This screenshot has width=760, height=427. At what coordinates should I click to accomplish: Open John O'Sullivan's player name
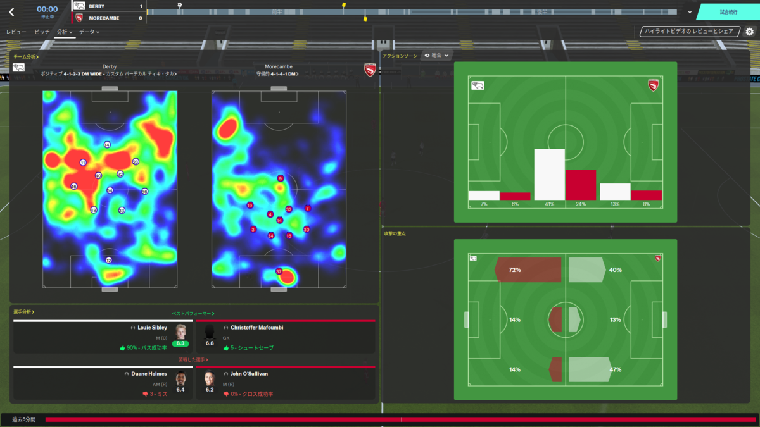point(249,374)
